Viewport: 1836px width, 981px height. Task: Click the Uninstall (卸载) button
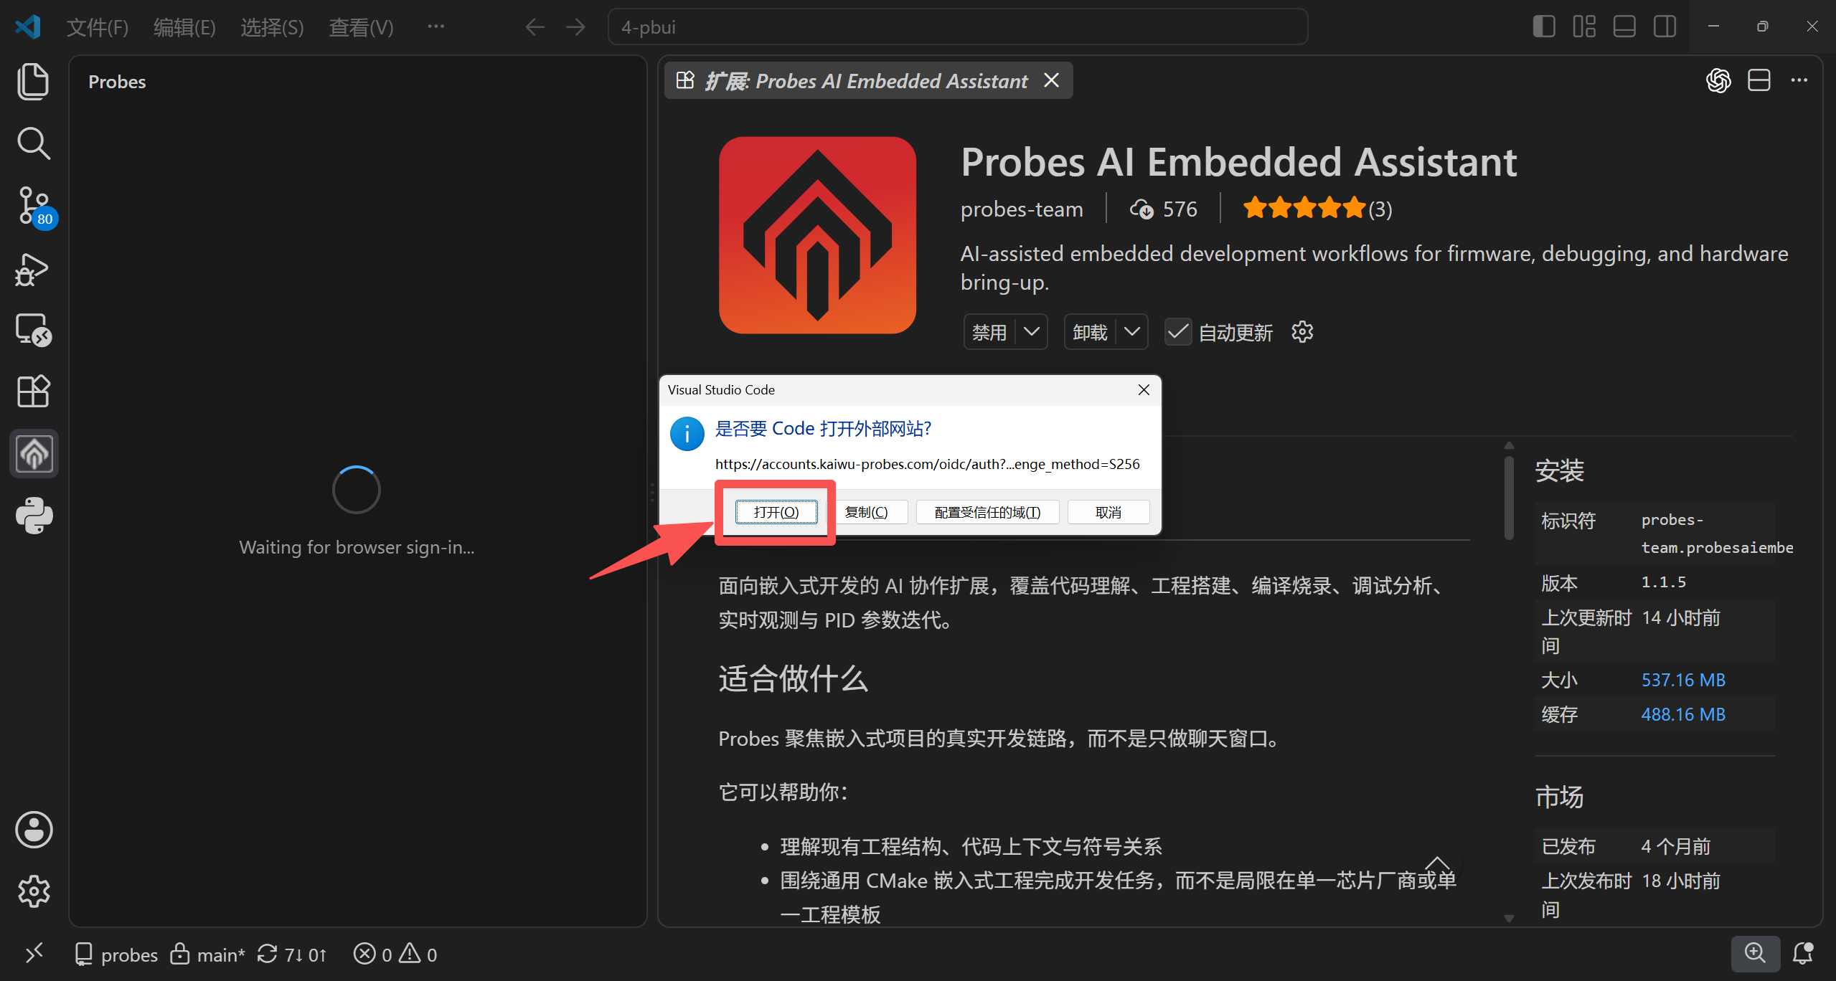point(1090,332)
